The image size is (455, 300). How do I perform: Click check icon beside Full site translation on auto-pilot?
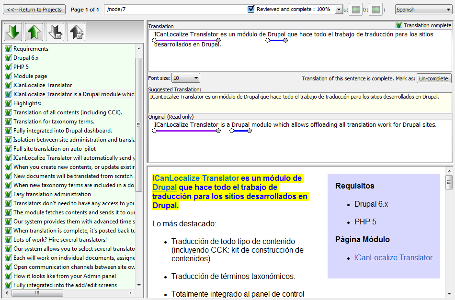coord(8,149)
